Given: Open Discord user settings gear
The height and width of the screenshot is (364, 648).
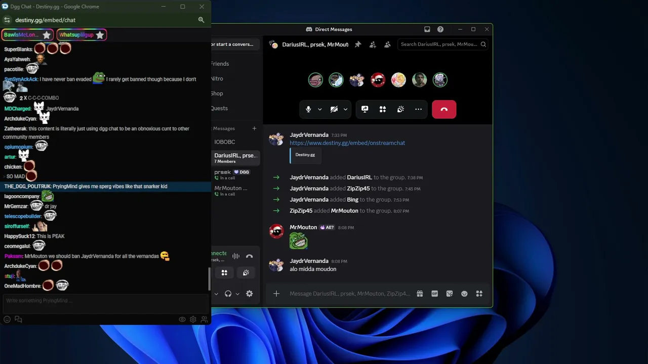Looking at the screenshot, I should pos(249,294).
